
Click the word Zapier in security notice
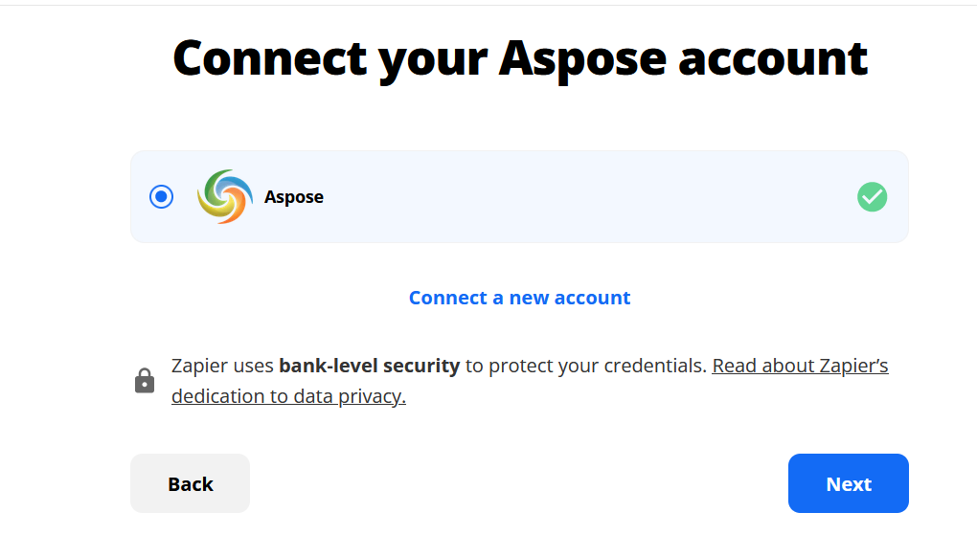tap(199, 366)
